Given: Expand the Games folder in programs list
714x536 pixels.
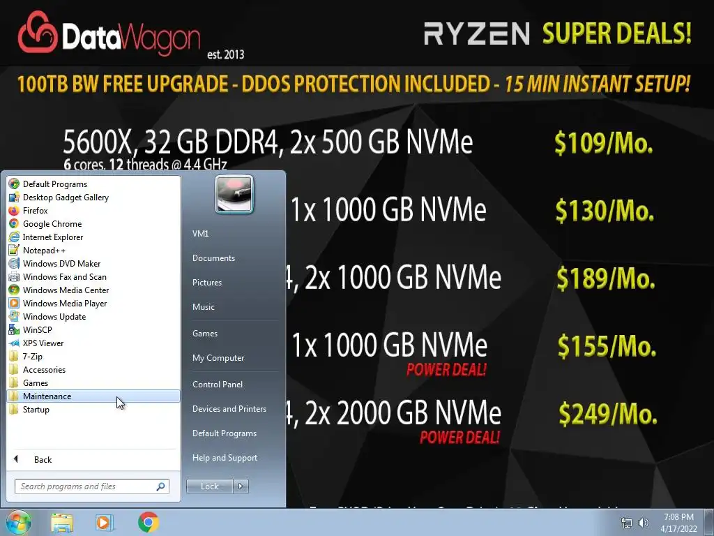Looking at the screenshot, I should point(93,383).
